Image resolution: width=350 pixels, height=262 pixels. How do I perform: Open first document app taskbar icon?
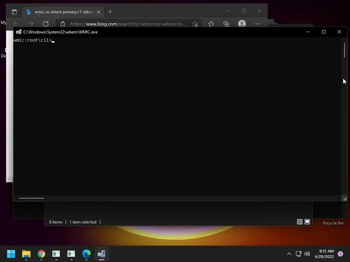pyautogui.click(x=56, y=253)
